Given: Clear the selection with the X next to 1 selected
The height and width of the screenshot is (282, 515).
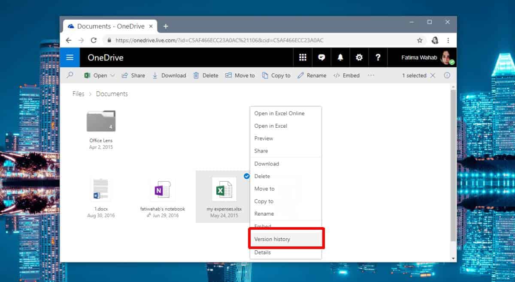Looking at the screenshot, I should [433, 75].
